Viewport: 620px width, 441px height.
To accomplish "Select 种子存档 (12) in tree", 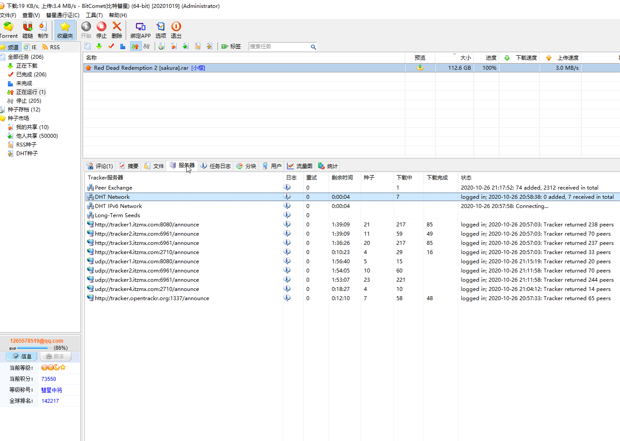I will click(x=24, y=110).
